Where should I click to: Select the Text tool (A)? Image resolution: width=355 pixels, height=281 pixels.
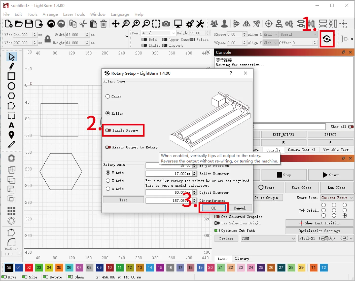[11, 125]
